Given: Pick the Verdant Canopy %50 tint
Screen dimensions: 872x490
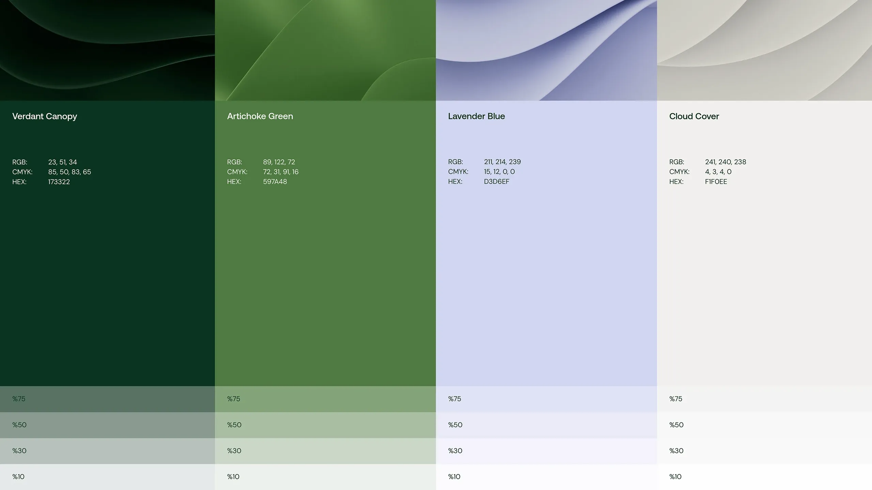Looking at the screenshot, I should point(107,425).
